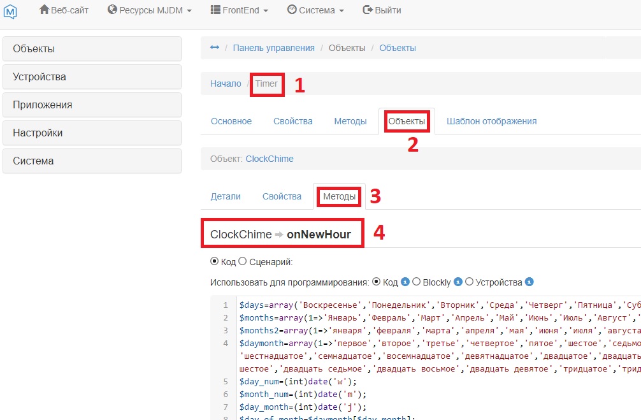The height and width of the screenshot is (420, 641).
Task: Choose Устройства for programming
Action: [x=470, y=282]
